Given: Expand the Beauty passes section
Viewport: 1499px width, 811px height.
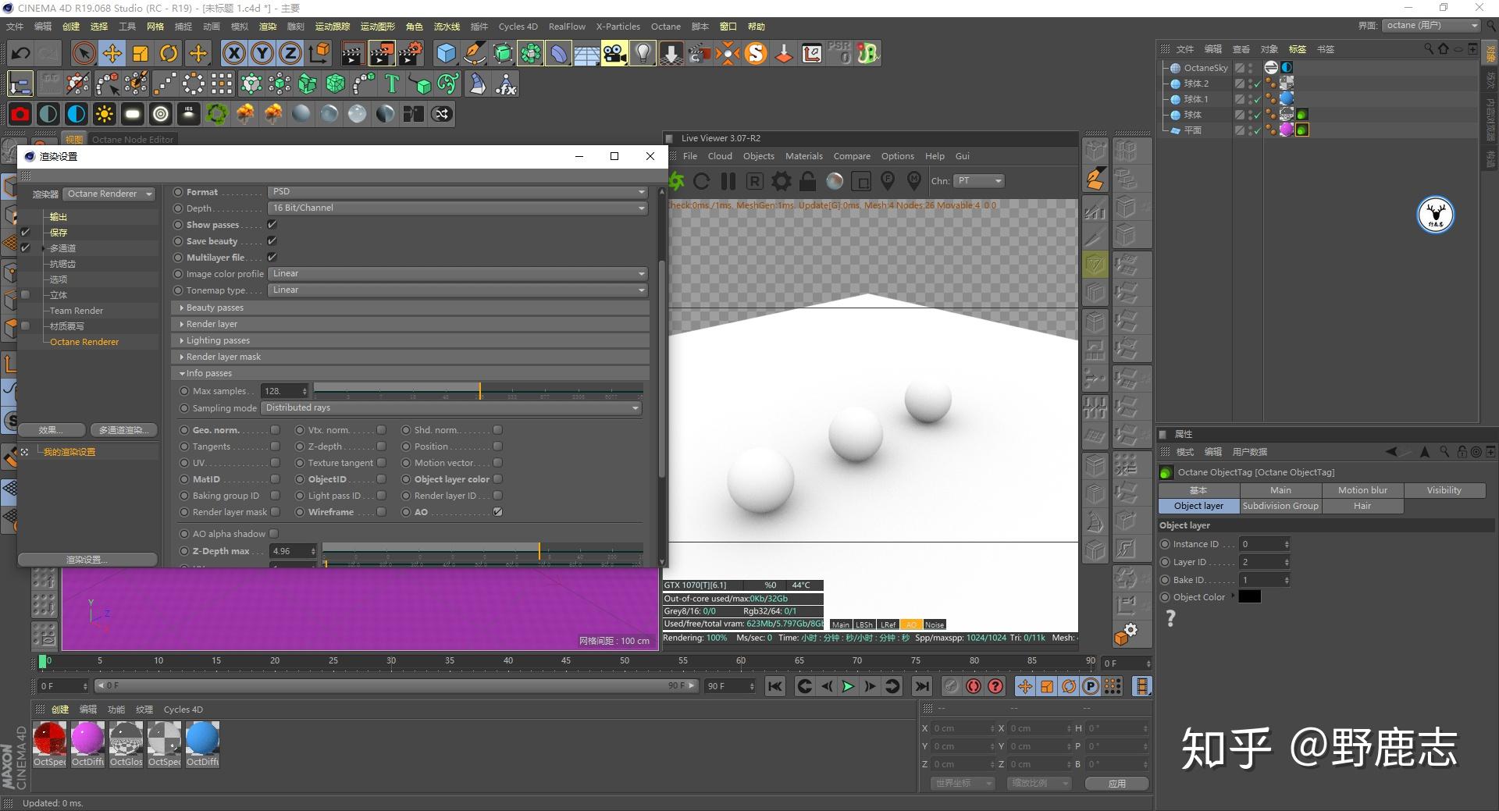Looking at the screenshot, I should click(215, 308).
